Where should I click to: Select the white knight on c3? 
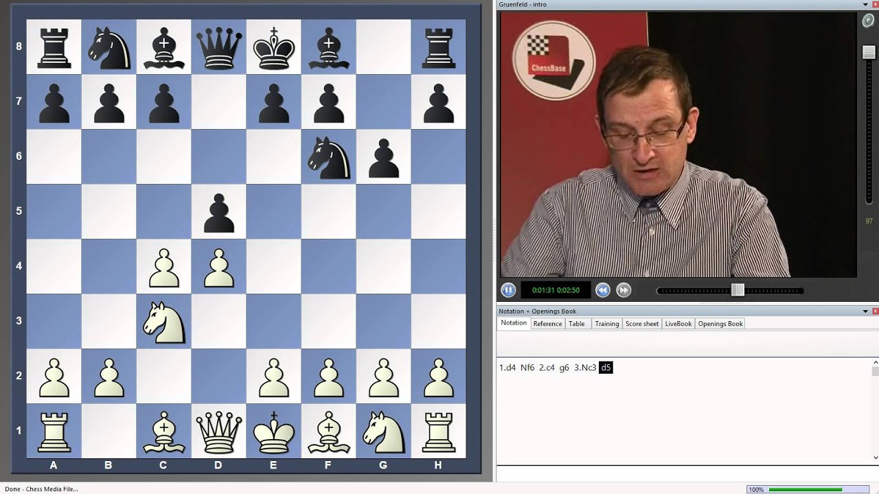[x=163, y=321]
